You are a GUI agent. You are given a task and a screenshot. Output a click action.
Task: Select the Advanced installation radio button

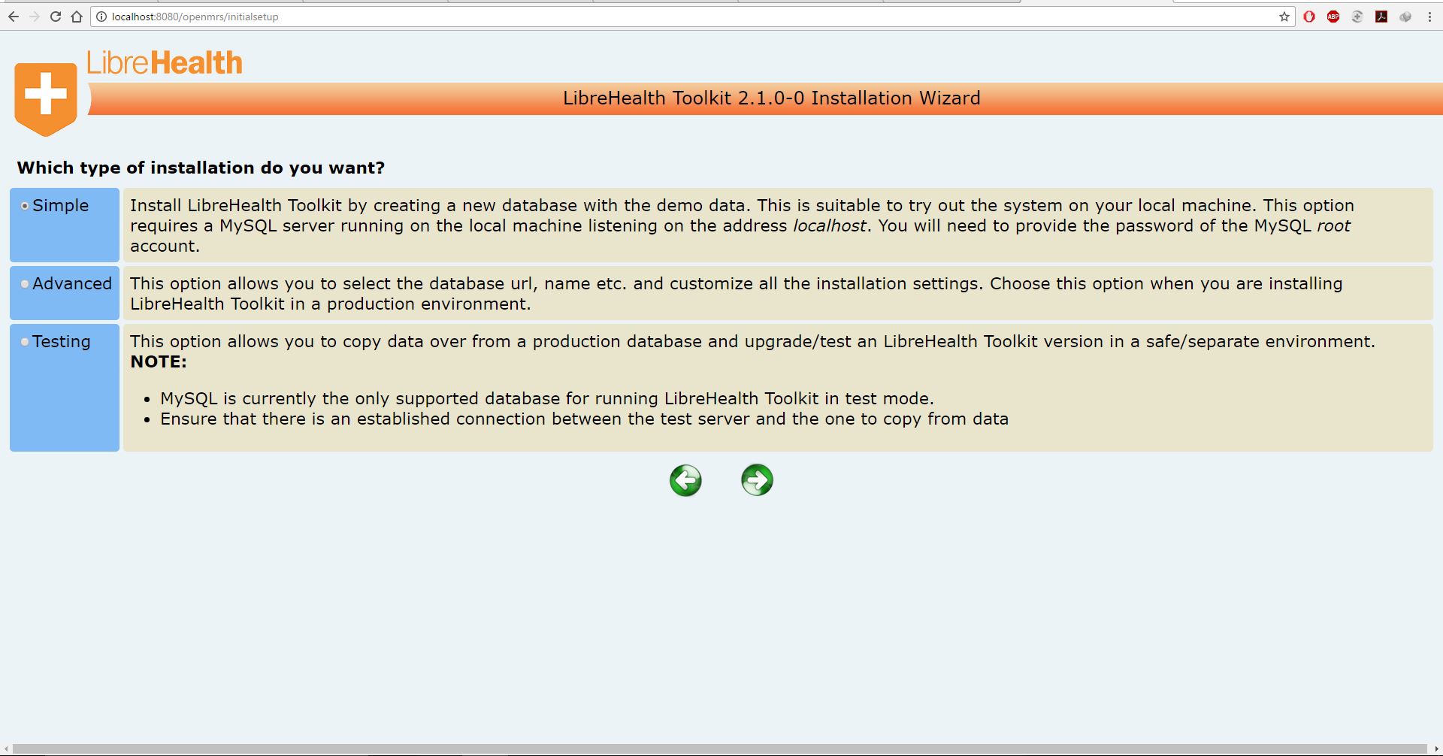(25, 284)
